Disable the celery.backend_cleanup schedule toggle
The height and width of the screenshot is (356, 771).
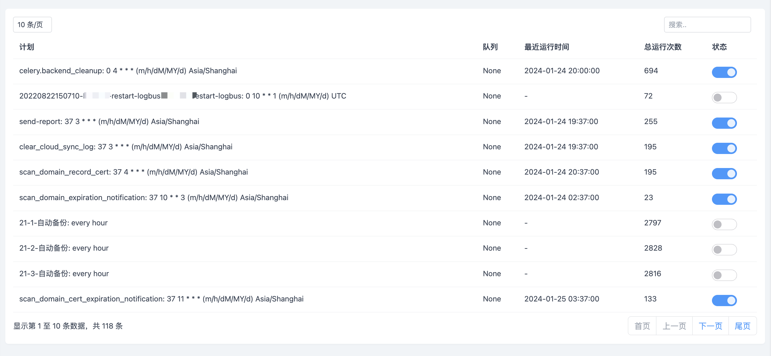pyautogui.click(x=724, y=72)
